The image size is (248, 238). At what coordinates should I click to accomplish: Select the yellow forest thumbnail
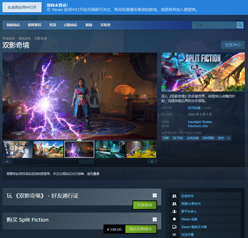(141, 149)
